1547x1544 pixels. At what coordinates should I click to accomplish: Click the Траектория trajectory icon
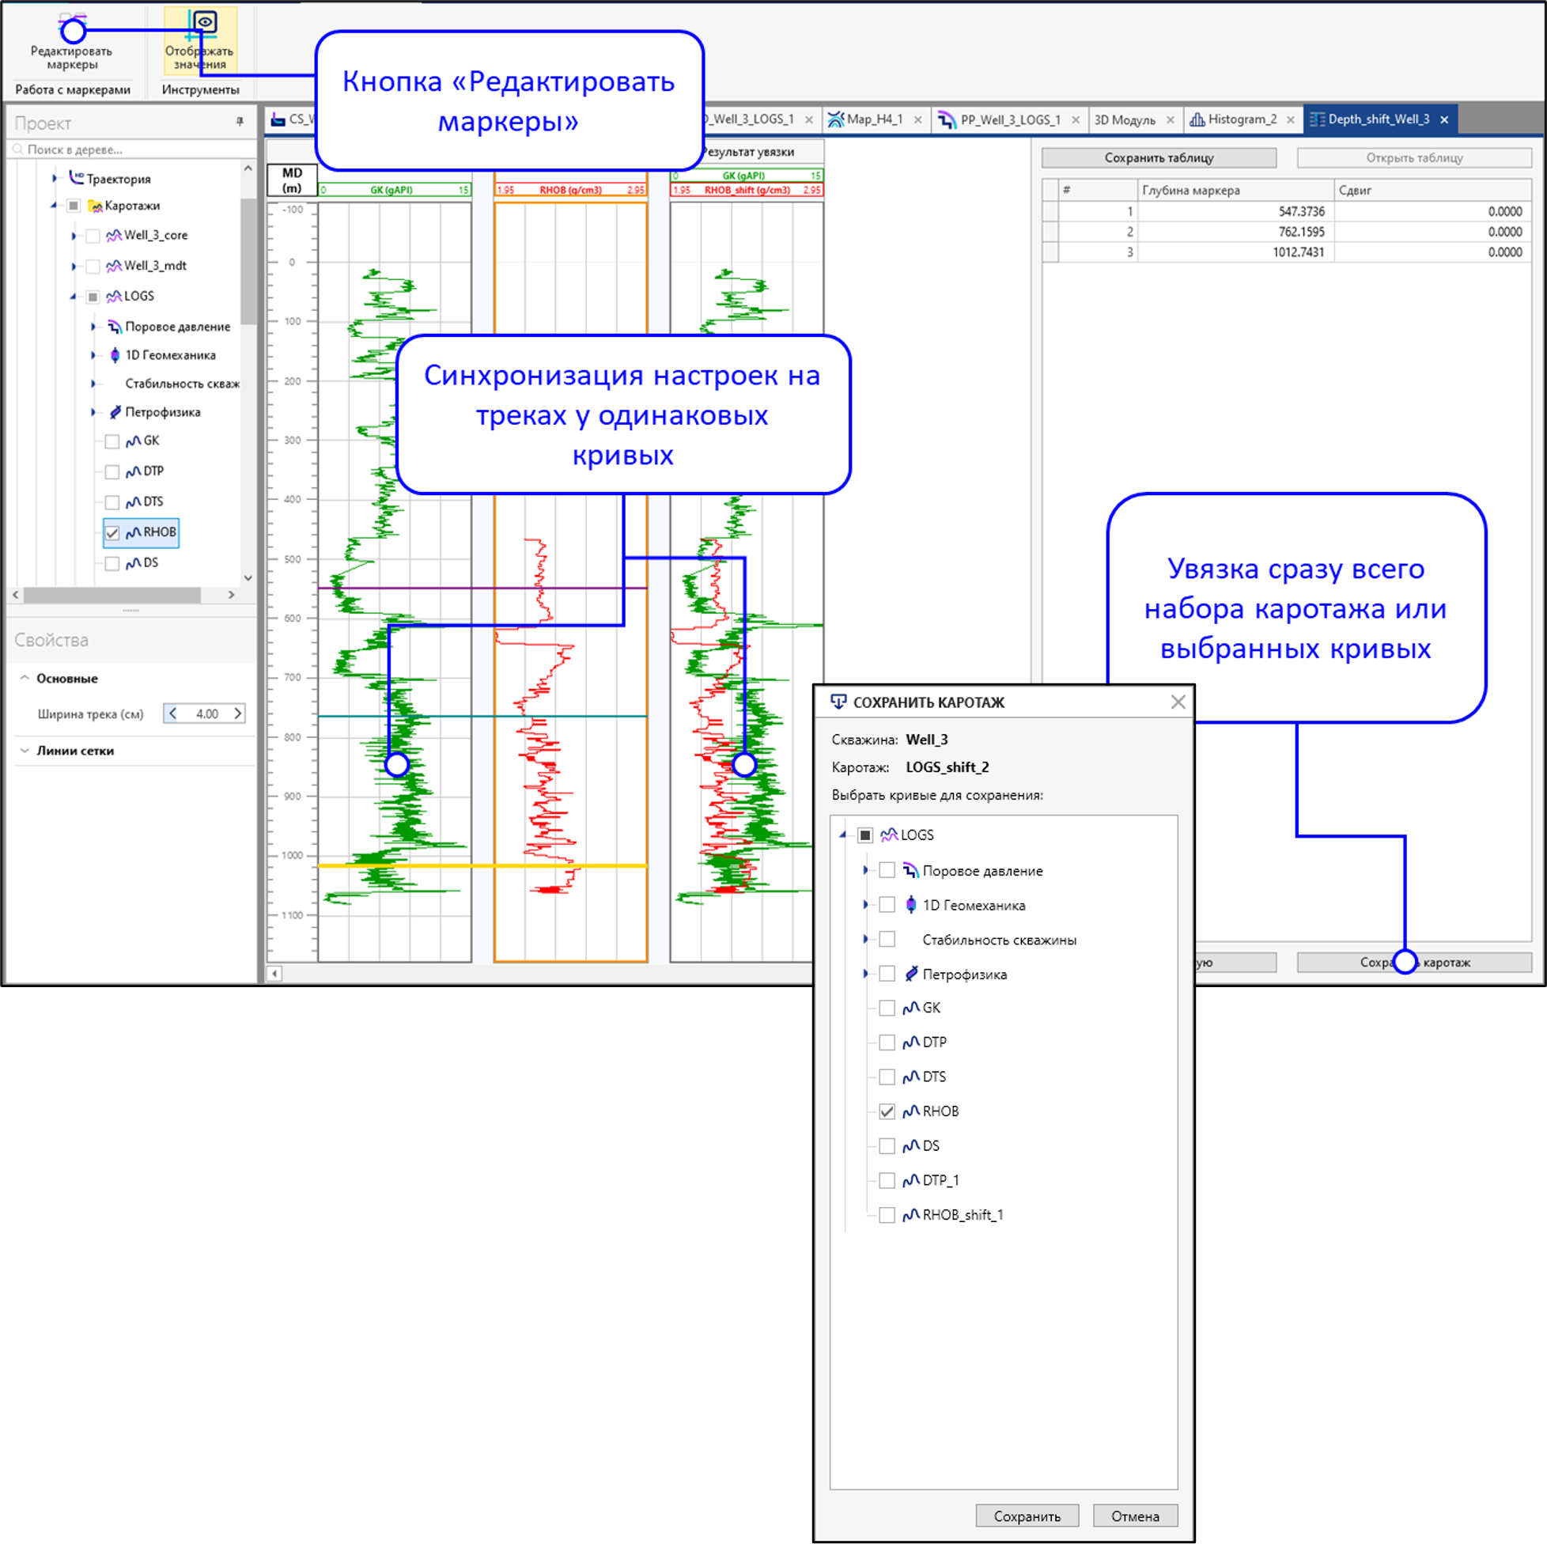point(76,178)
